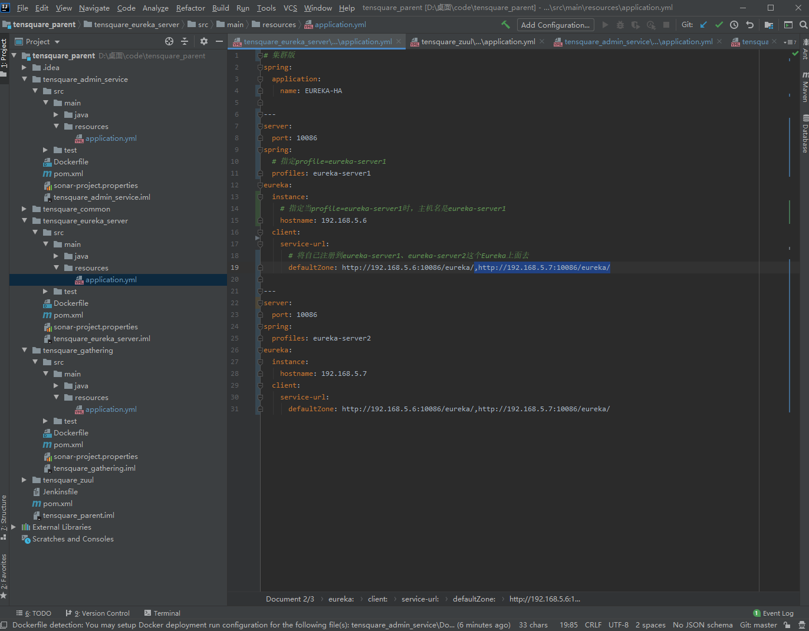Open Search Everywhere magnifier icon
This screenshot has height=631, width=809.
[803, 25]
